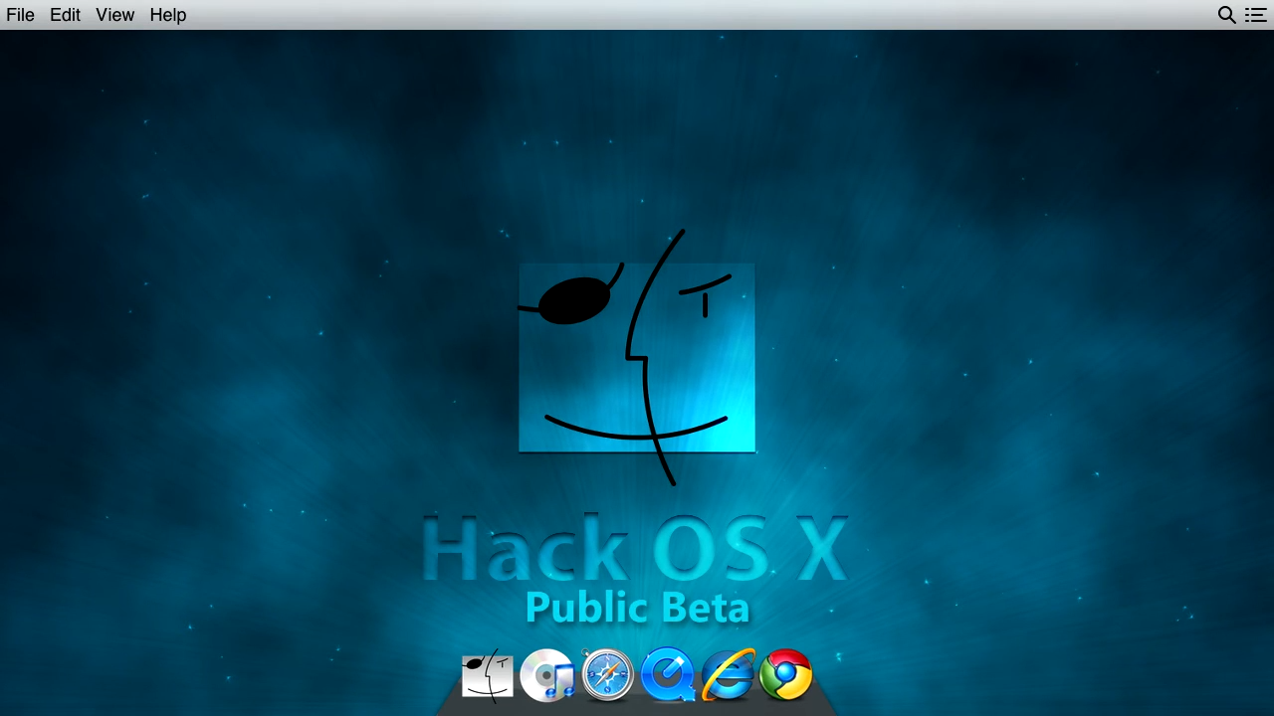This screenshot has width=1274, height=716.
Task: Activate the search magnifier icon
Action: (1227, 15)
